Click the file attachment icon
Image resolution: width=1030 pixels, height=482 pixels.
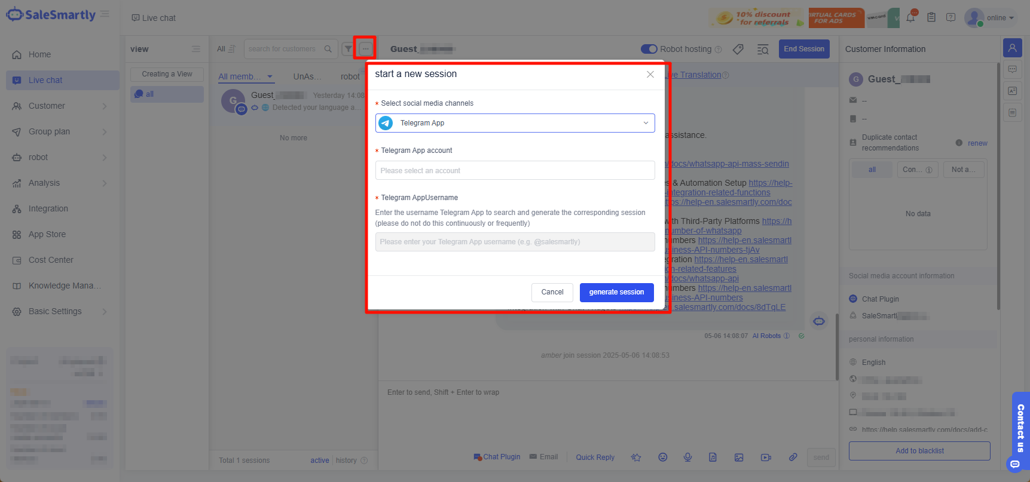click(713, 457)
